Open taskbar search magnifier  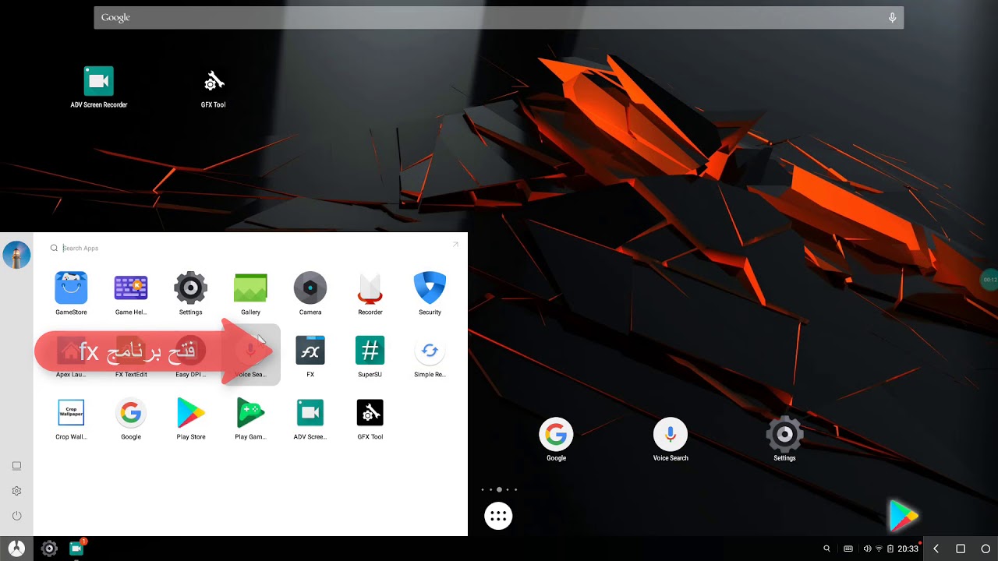coord(827,549)
